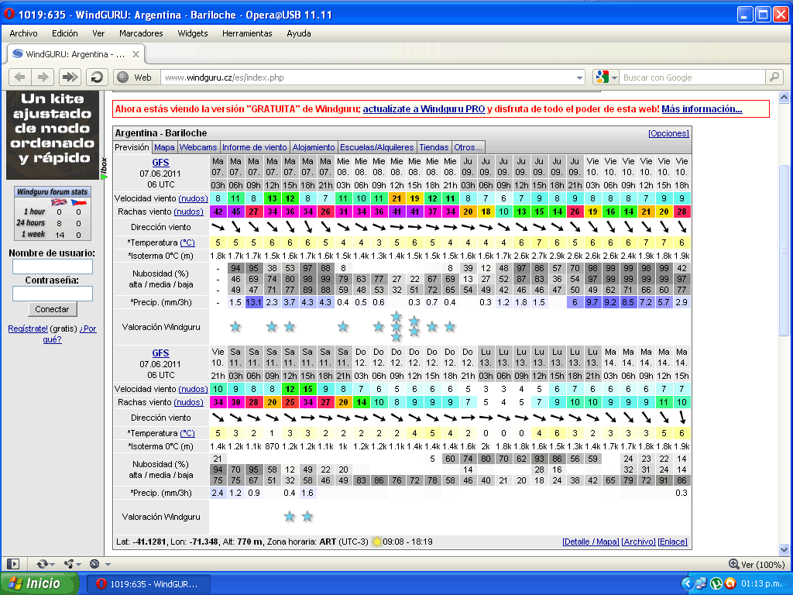Open Opera Link sync icon in status bar
The width and height of the screenshot is (793, 595).
[43, 564]
